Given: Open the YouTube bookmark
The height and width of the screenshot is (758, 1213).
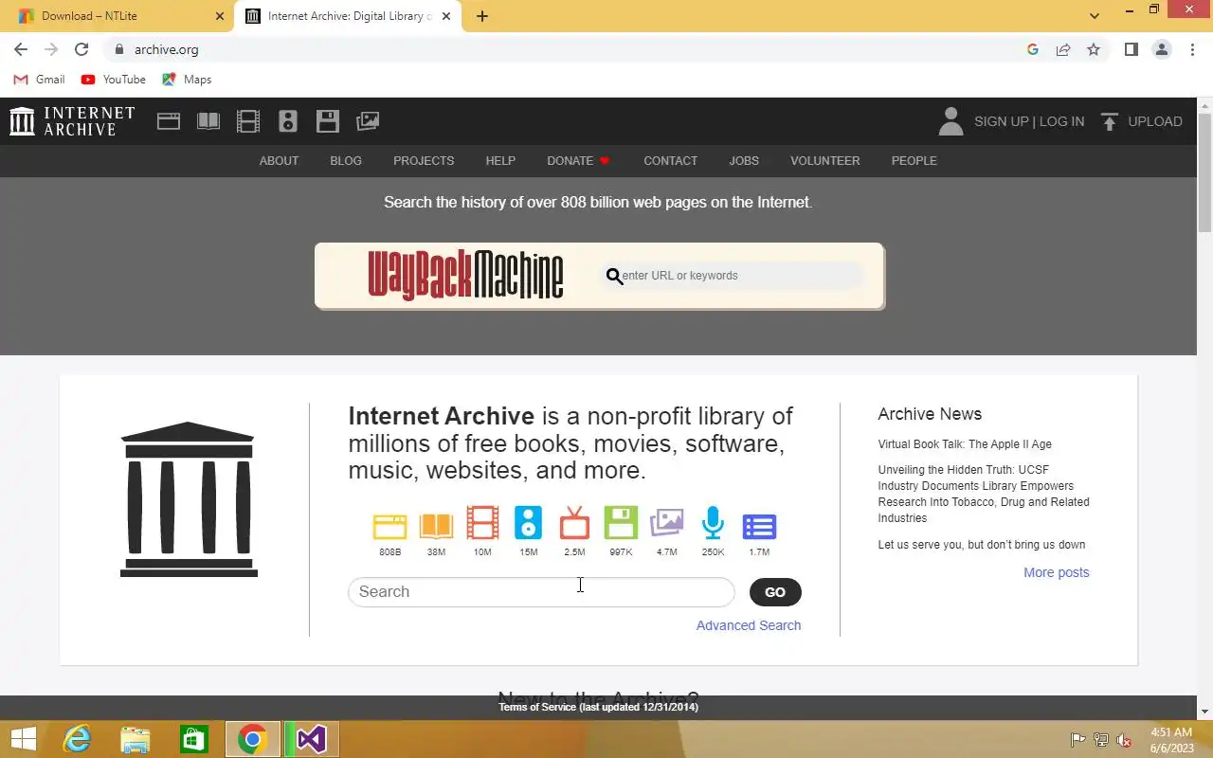Looking at the screenshot, I should 114,80.
